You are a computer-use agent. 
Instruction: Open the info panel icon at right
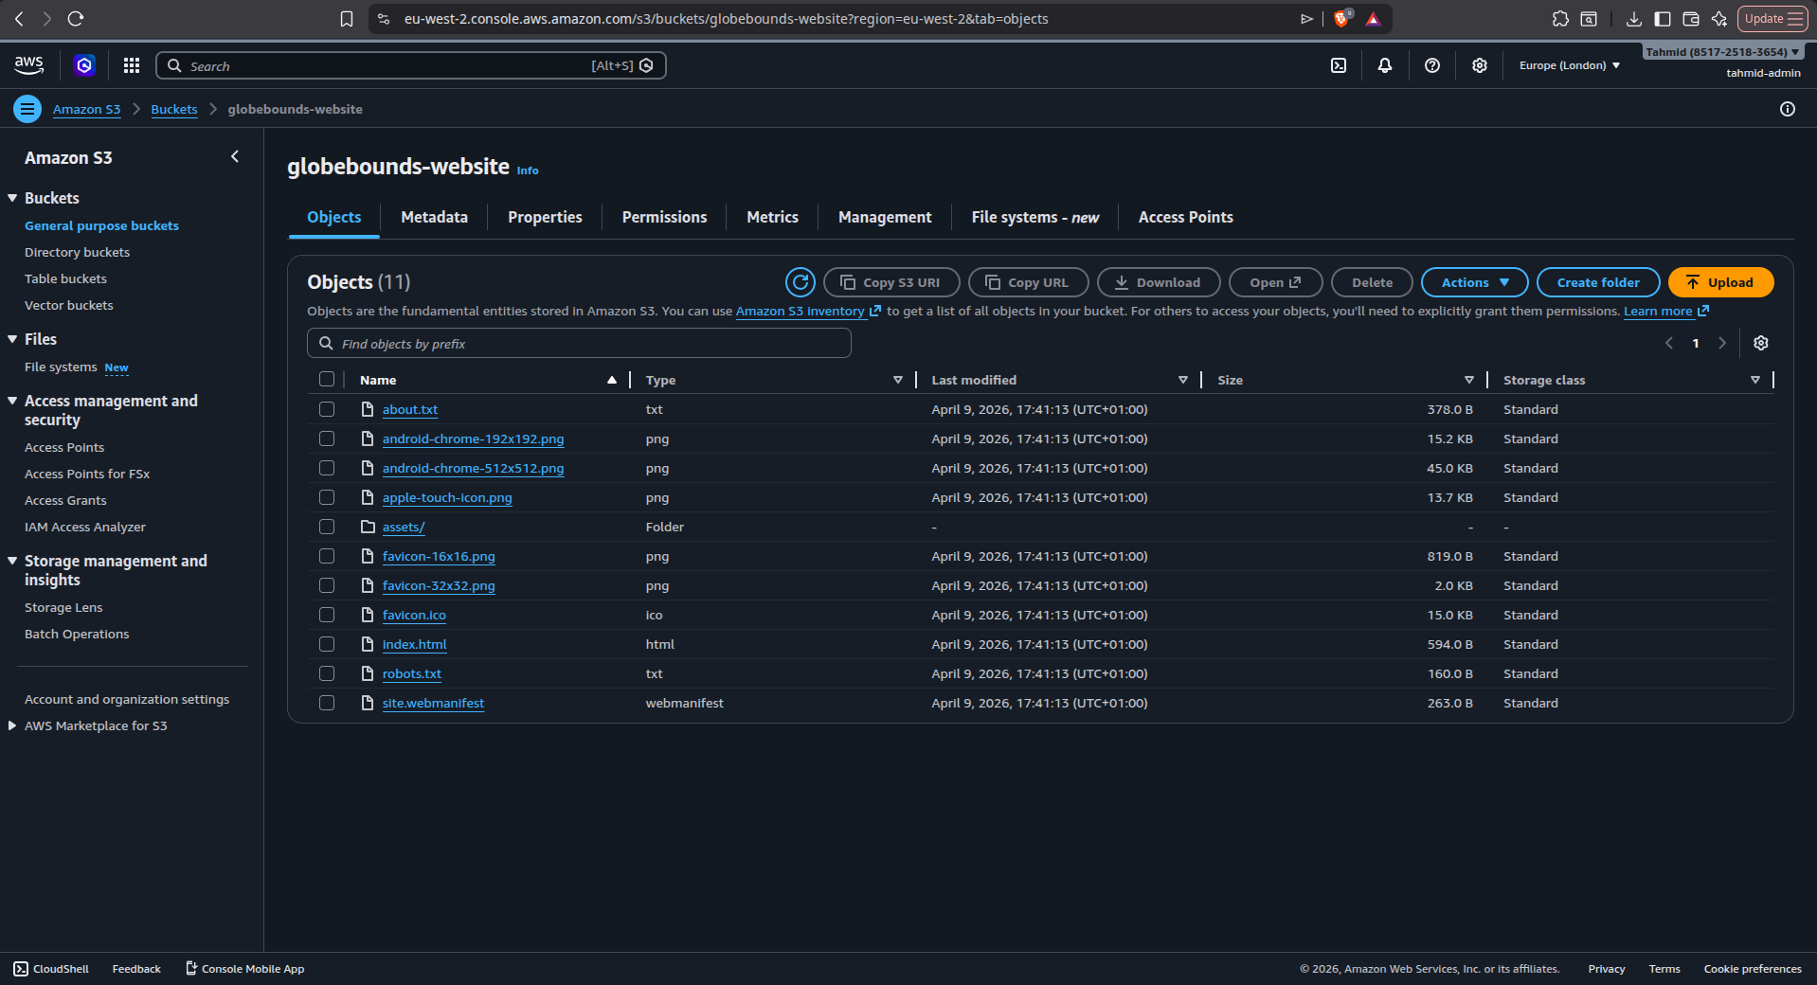[1788, 109]
